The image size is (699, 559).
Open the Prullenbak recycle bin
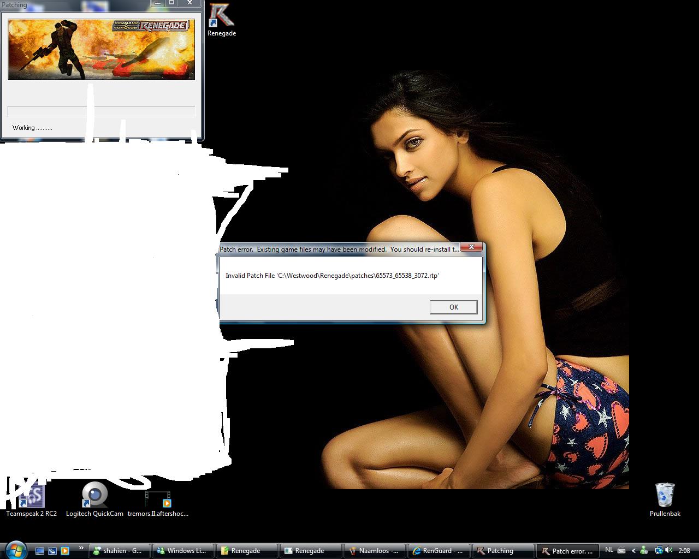coord(665,495)
